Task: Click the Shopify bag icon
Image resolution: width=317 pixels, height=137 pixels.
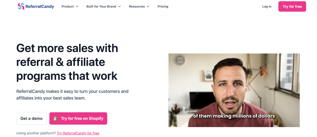Action: point(56,118)
